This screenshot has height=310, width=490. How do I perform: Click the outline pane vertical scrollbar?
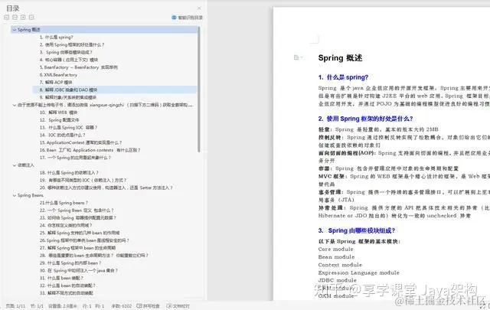199,90
